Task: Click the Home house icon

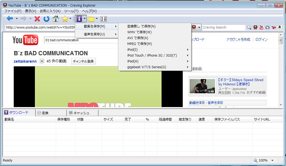Action: (55, 19)
